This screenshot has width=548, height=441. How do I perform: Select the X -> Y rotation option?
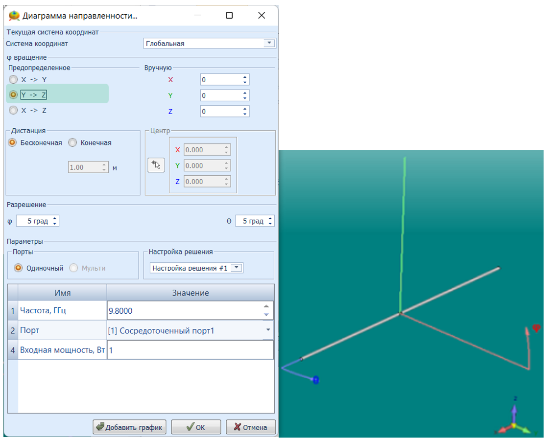click(x=13, y=79)
